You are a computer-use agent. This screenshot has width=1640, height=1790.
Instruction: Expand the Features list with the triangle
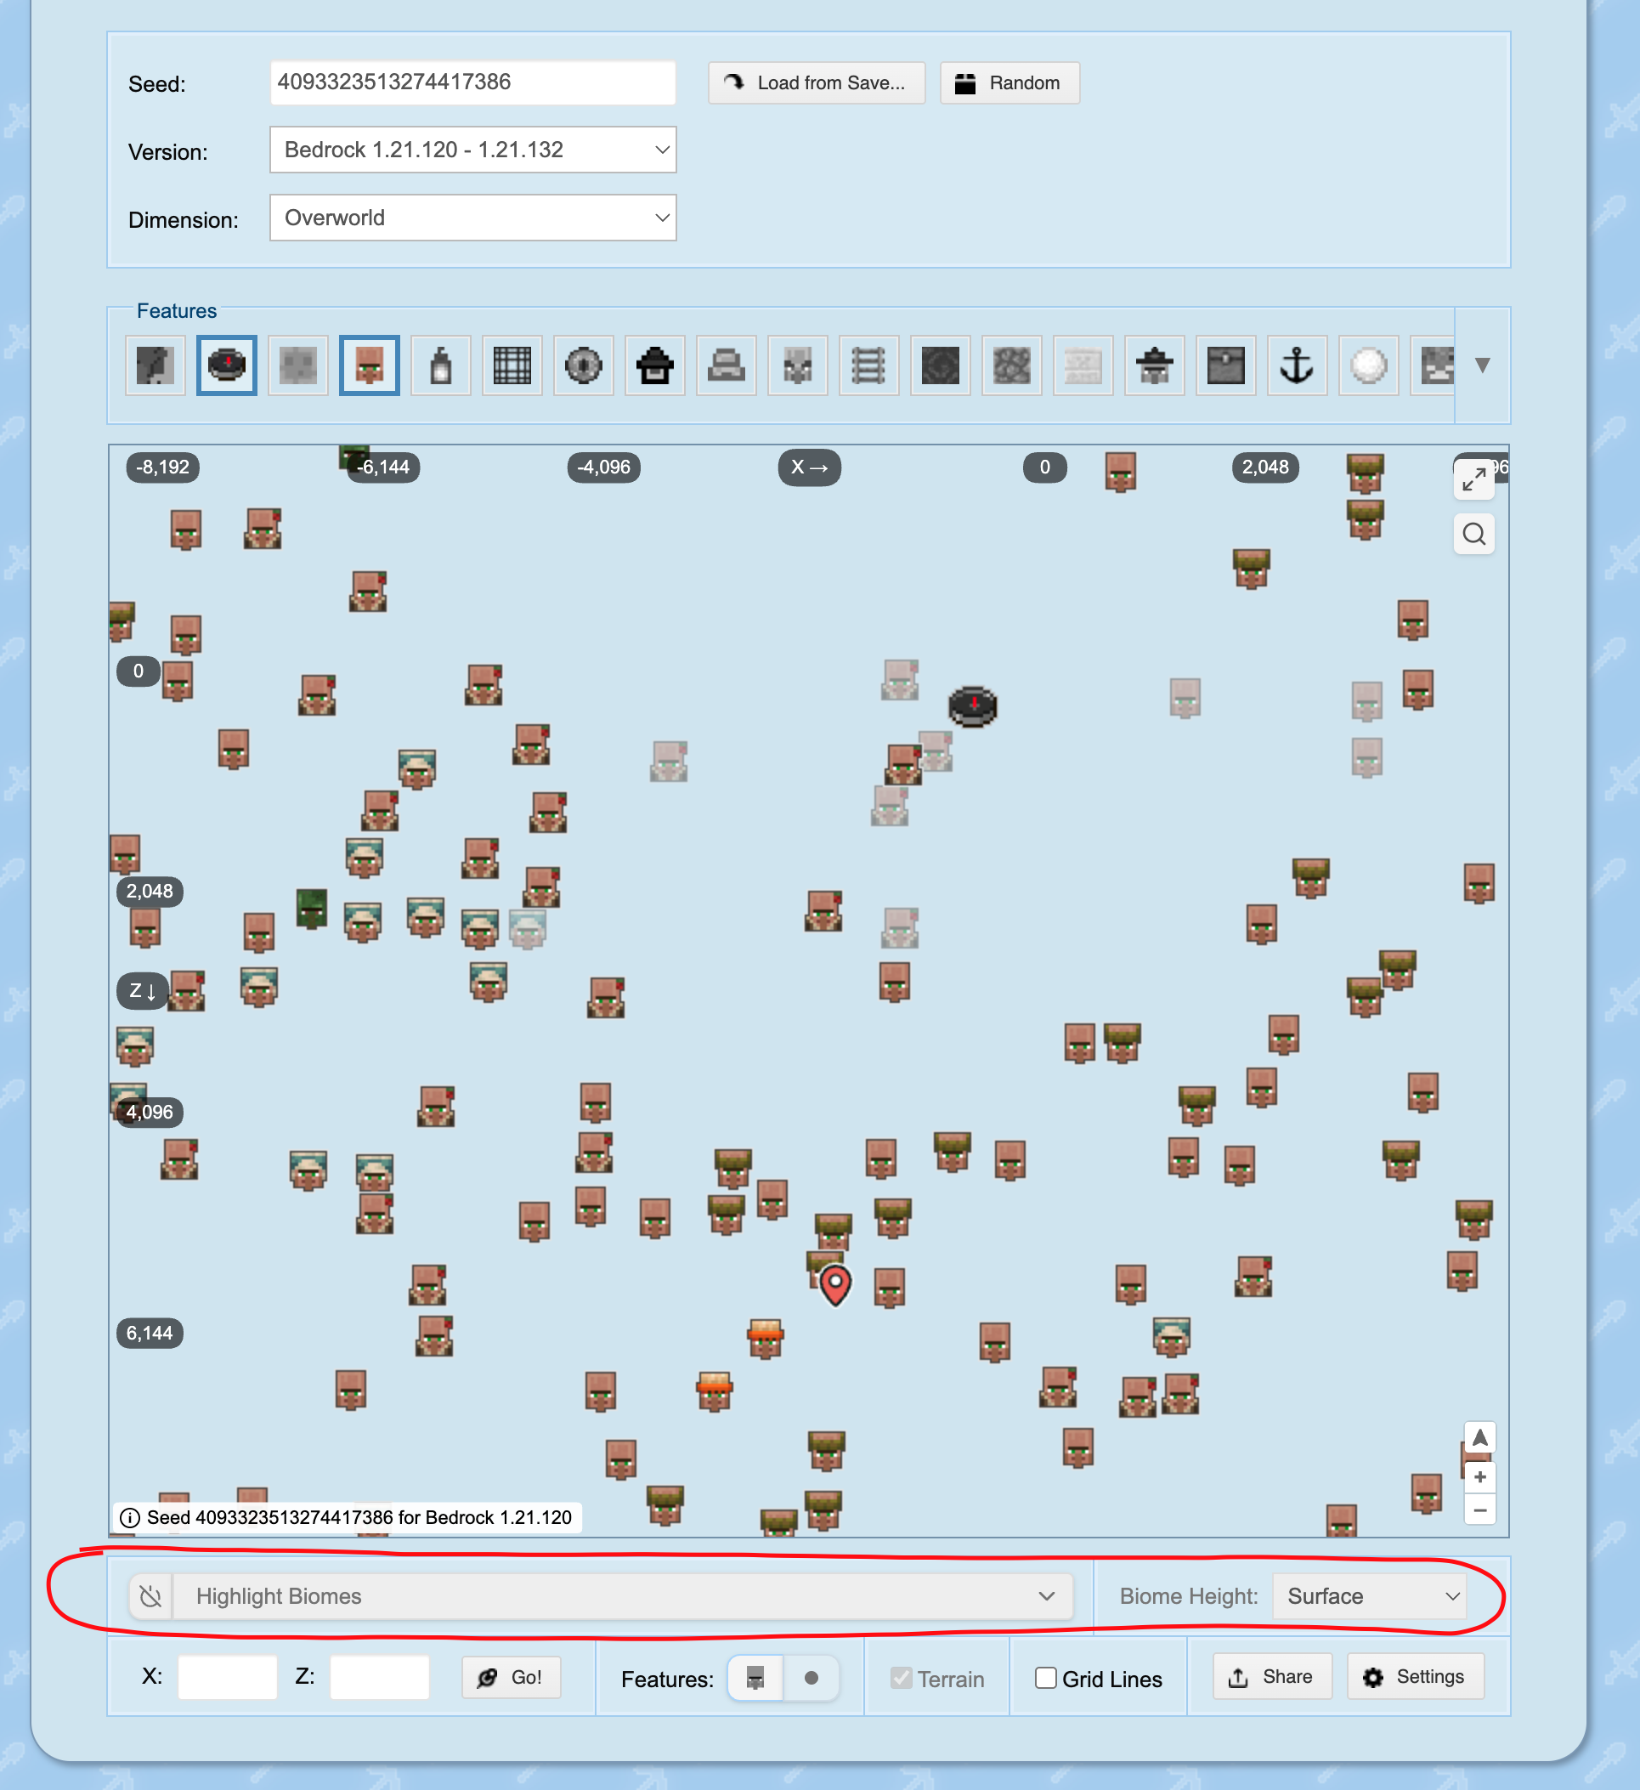click(1482, 365)
